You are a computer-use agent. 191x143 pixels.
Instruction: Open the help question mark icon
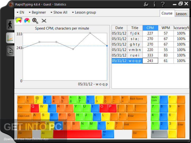coord(163,4)
